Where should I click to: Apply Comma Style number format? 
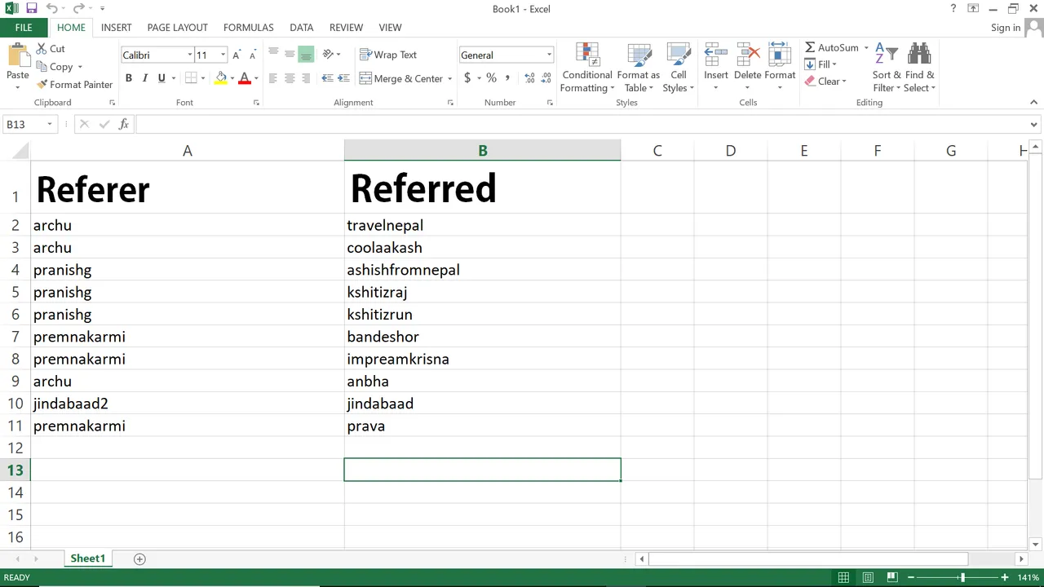point(507,78)
